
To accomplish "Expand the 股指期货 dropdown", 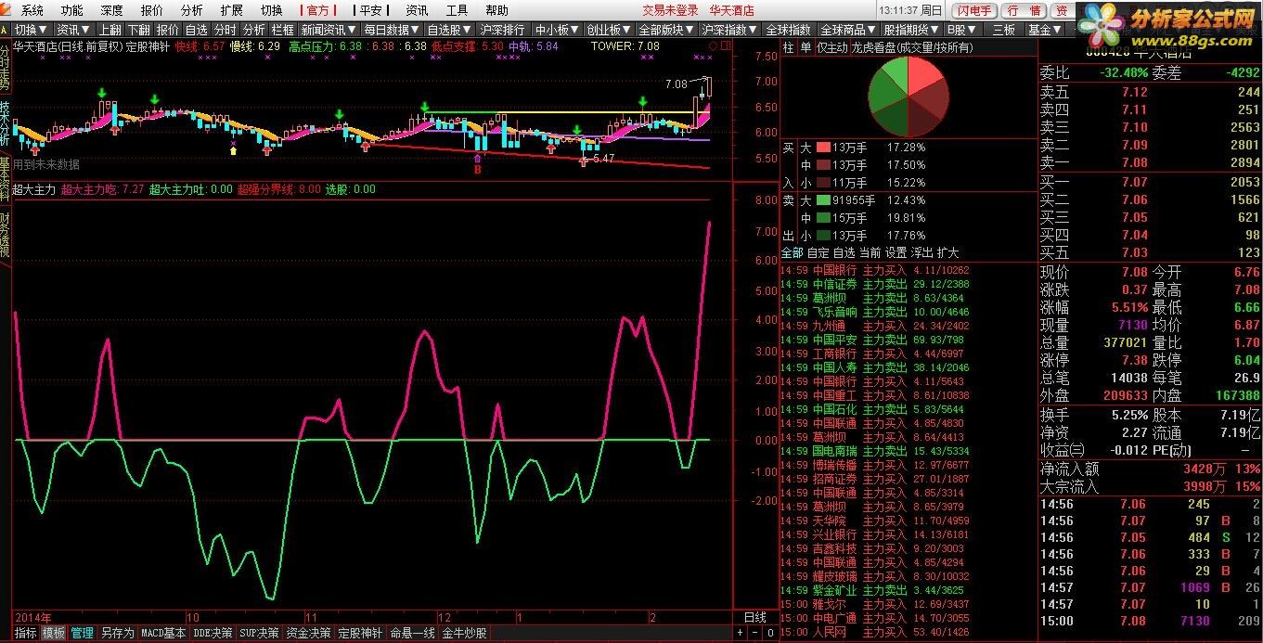I will pyautogui.click(x=911, y=30).
